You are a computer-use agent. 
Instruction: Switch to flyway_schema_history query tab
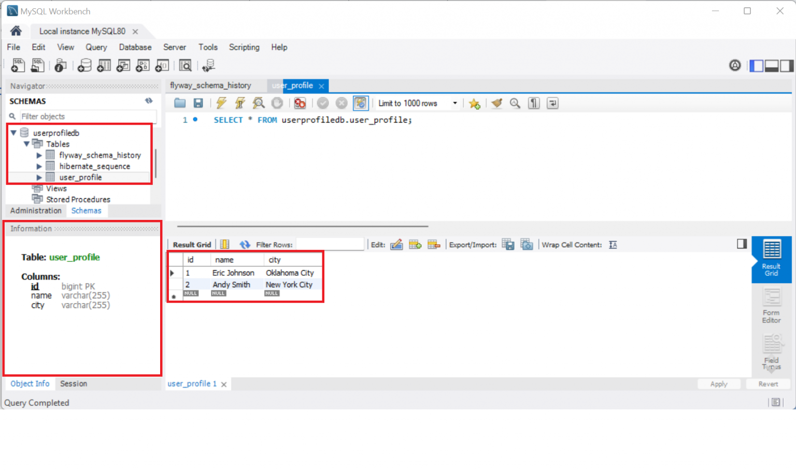point(210,85)
